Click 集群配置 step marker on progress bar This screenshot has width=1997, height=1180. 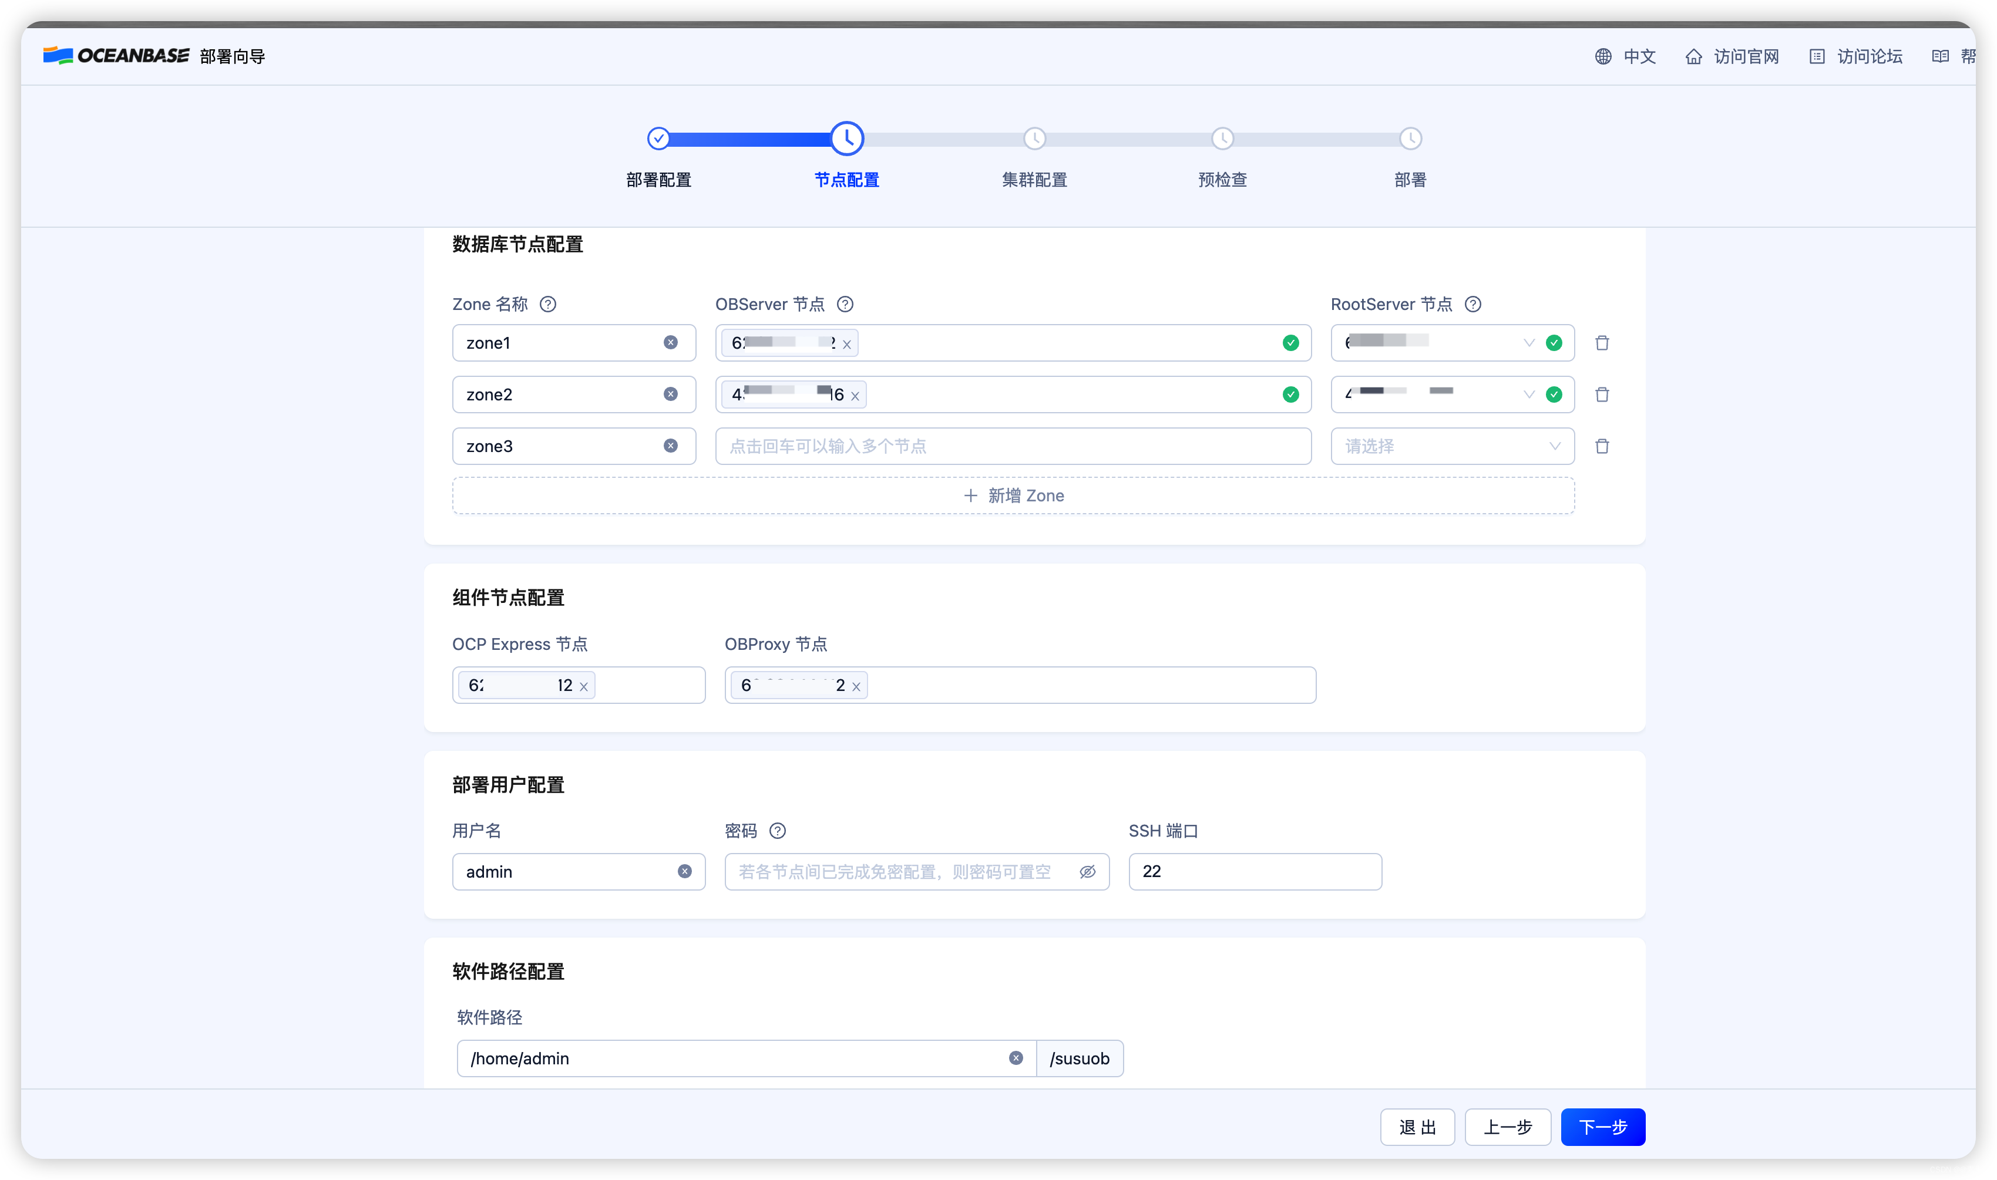coord(1034,139)
